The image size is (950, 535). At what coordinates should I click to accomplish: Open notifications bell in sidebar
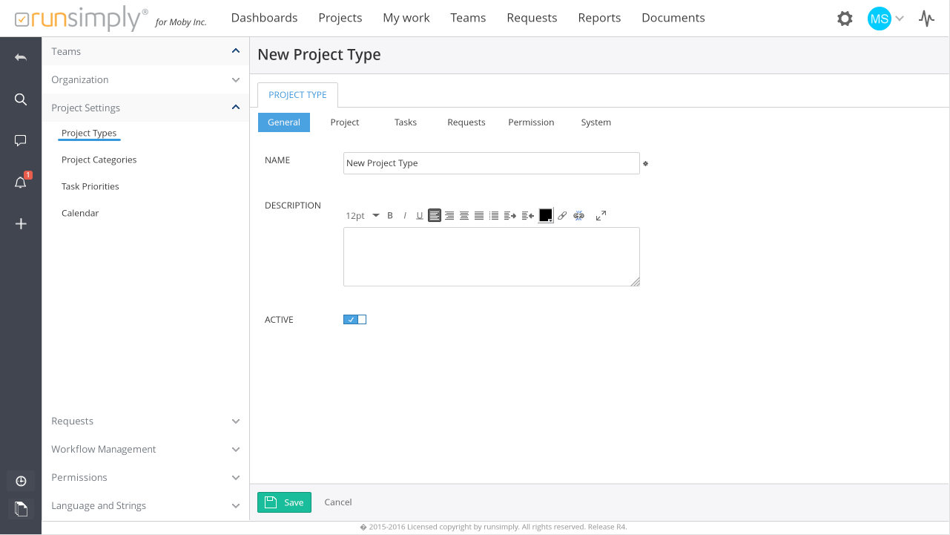[x=21, y=183]
